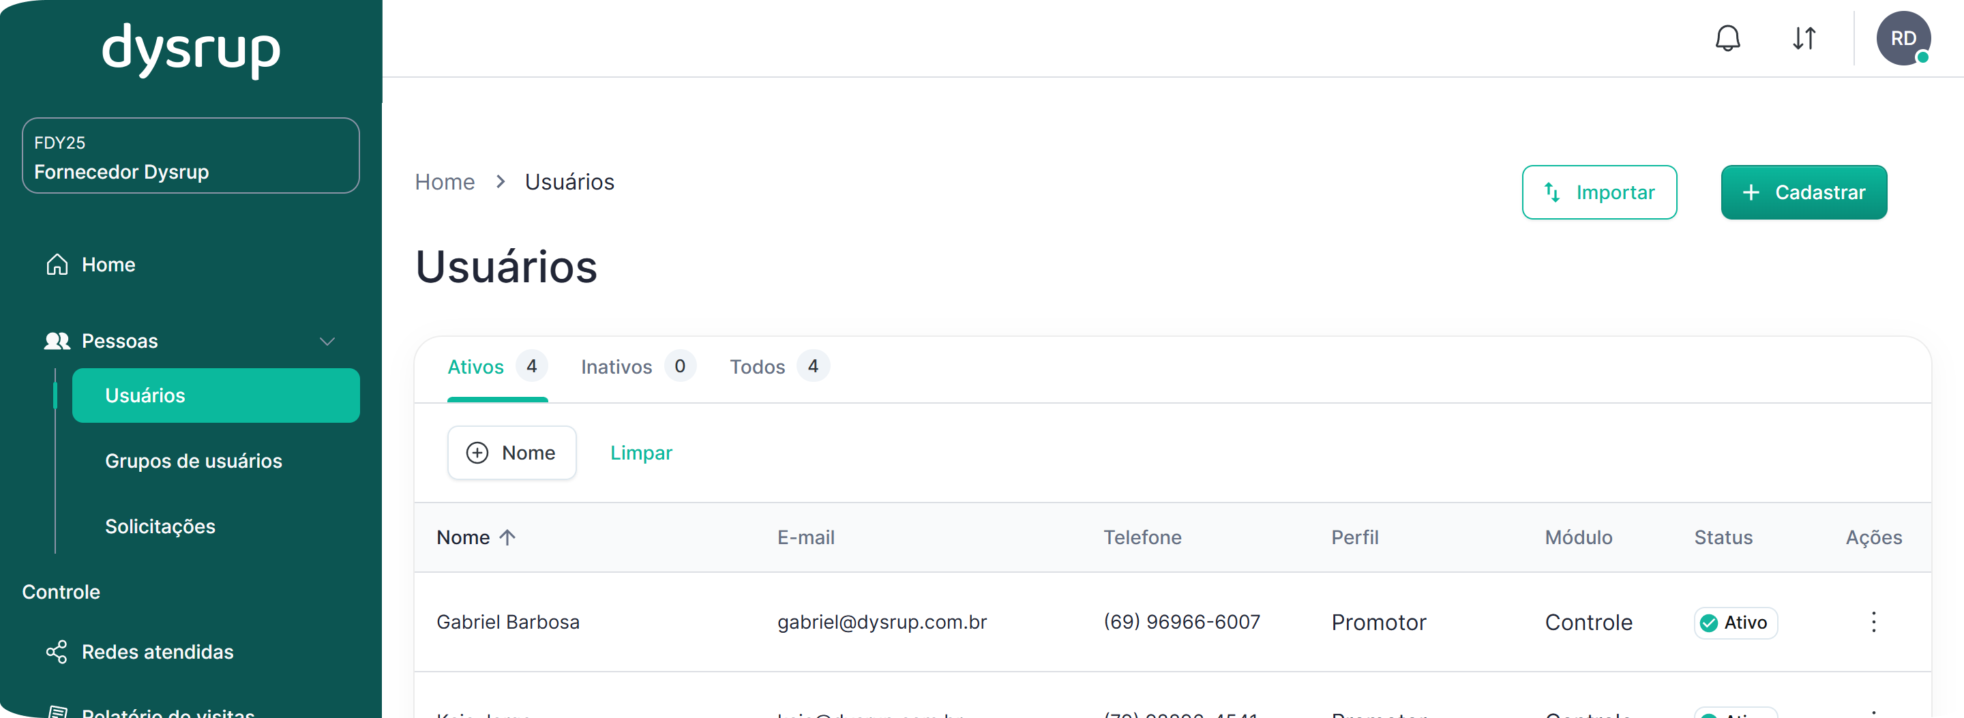
Task: Click the Importar button
Action: coord(1598,192)
